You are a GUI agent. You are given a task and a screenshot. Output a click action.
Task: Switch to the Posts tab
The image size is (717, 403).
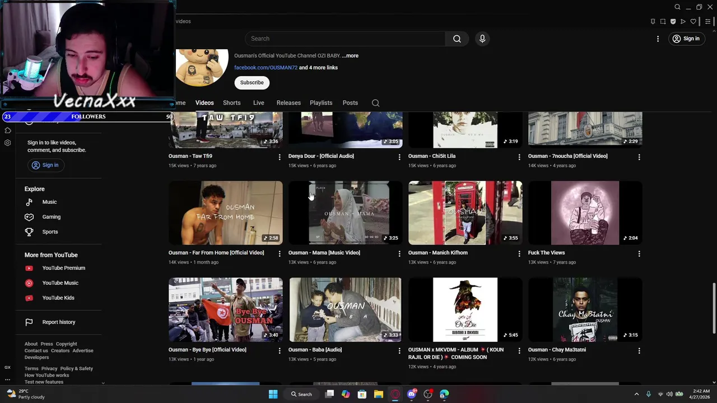pyautogui.click(x=350, y=103)
